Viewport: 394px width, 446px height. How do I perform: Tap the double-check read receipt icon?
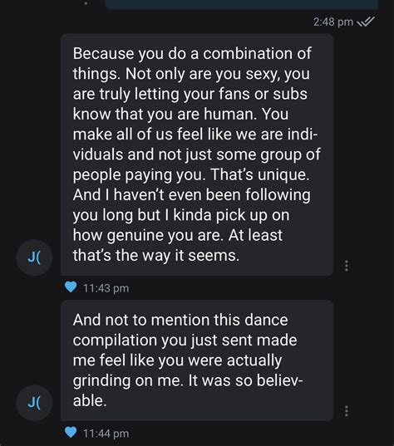(366, 22)
